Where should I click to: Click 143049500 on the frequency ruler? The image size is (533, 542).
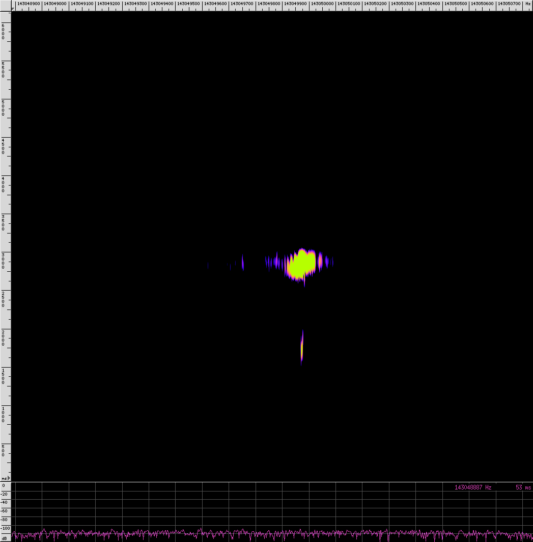[x=188, y=4]
